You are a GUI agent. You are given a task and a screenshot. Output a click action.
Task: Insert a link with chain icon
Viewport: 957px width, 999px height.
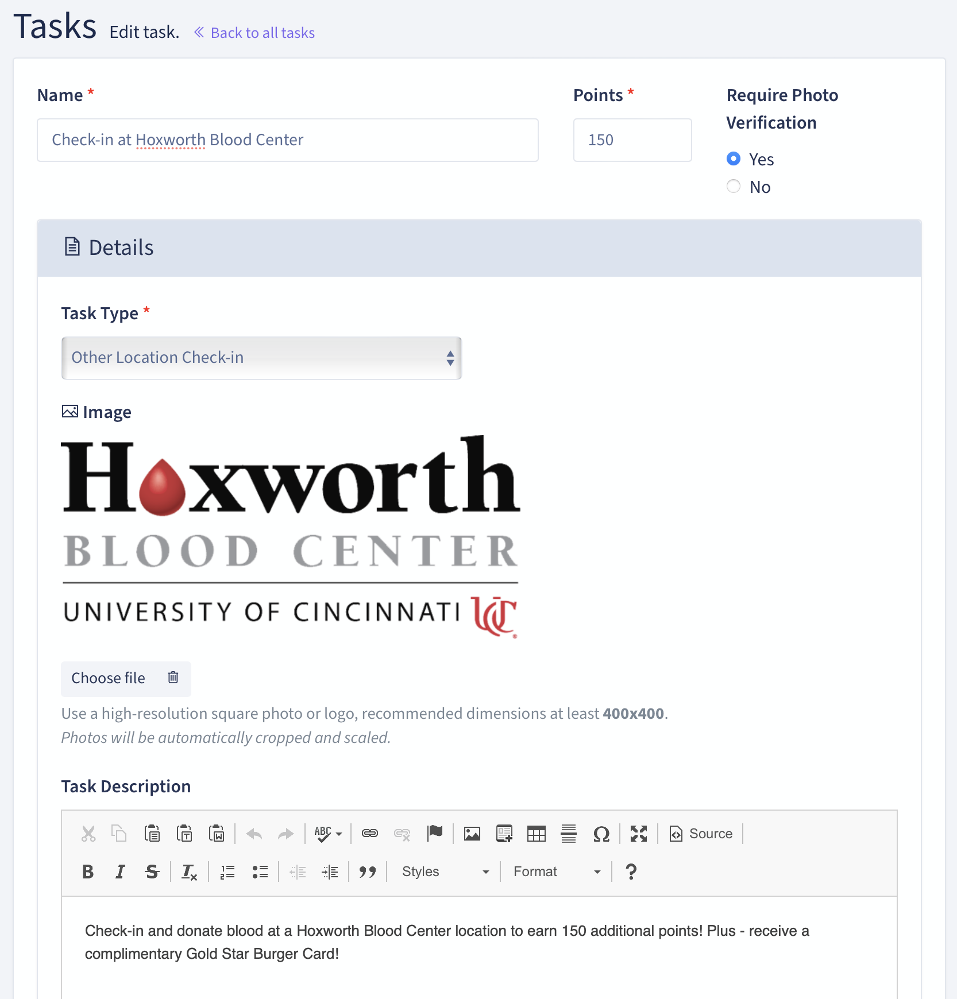point(370,834)
